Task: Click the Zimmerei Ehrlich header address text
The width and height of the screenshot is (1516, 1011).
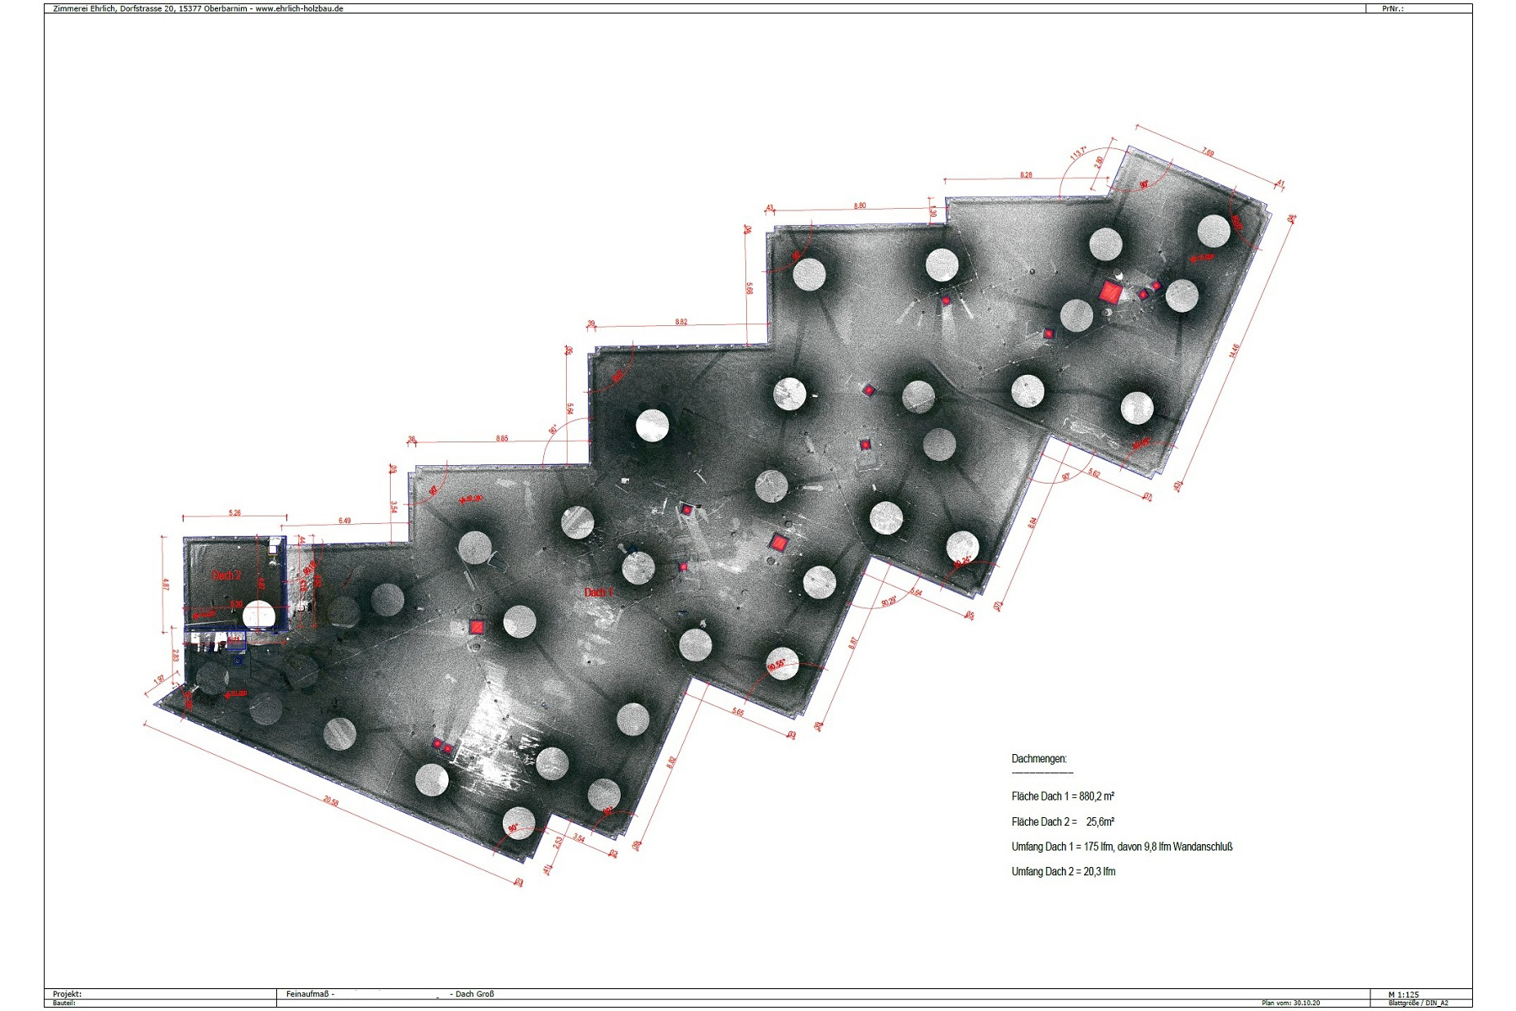Action: [x=198, y=8]
